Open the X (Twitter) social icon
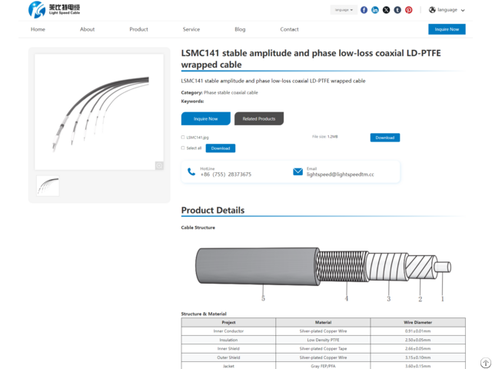Screen dimensions: 492x369 pyautogui.click(x=386, y=10)
